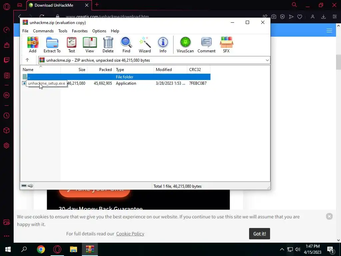Click the password key icon in status bar
Image resolution: width=341 pixels, height=256 pixels.
pos(30,186)
